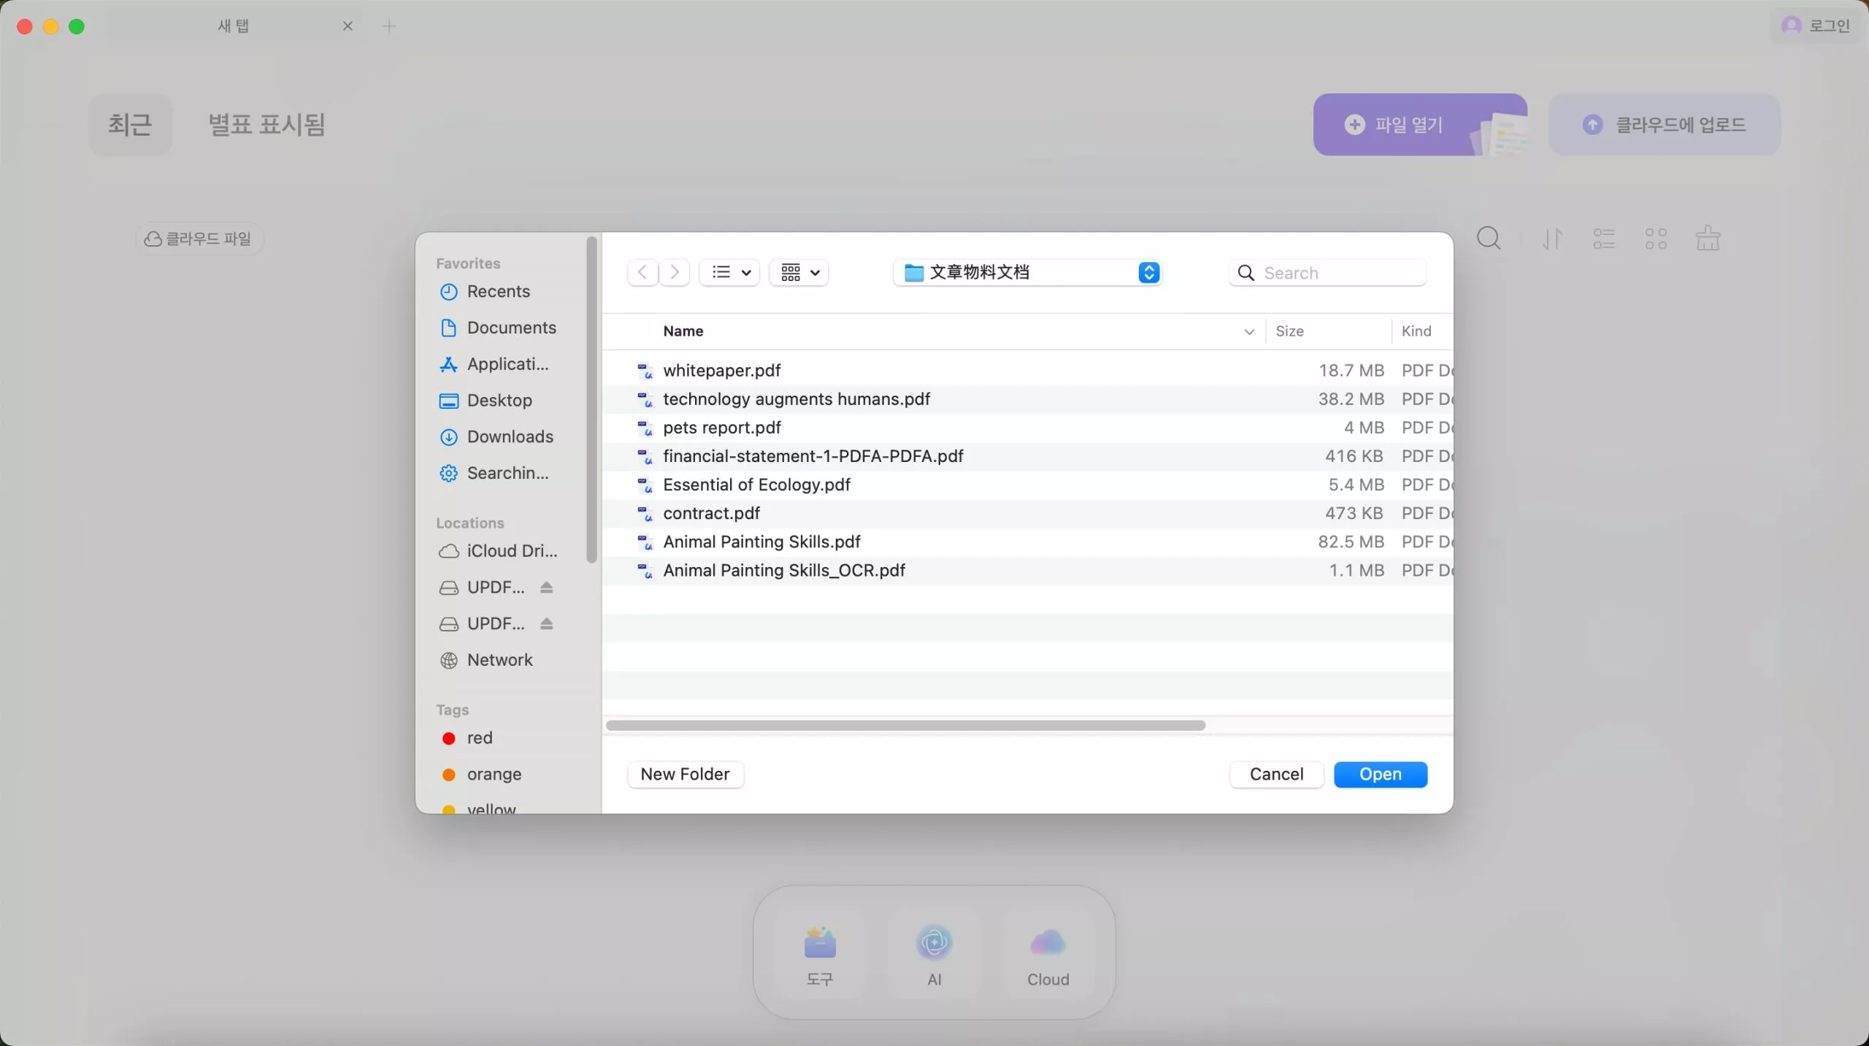
Task: Open 클라우드 파일 in UPDF window
Action: tap(199, 239)
